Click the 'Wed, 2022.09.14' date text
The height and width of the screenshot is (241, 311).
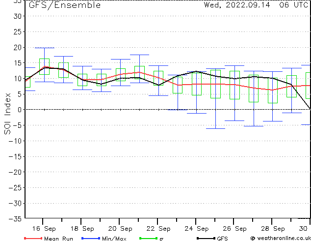point(237,5)
